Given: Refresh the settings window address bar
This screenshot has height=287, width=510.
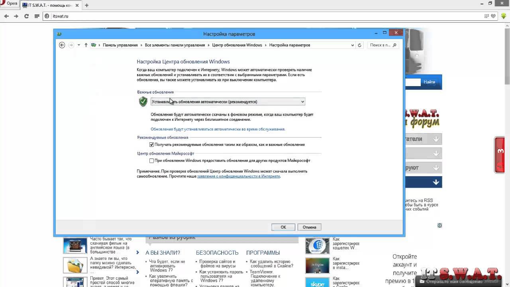Looking at the screenshot, I should (359, 45).
